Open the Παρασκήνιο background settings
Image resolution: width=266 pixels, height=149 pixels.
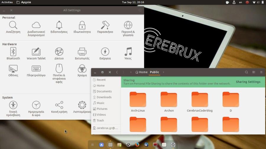coord(105,27)
